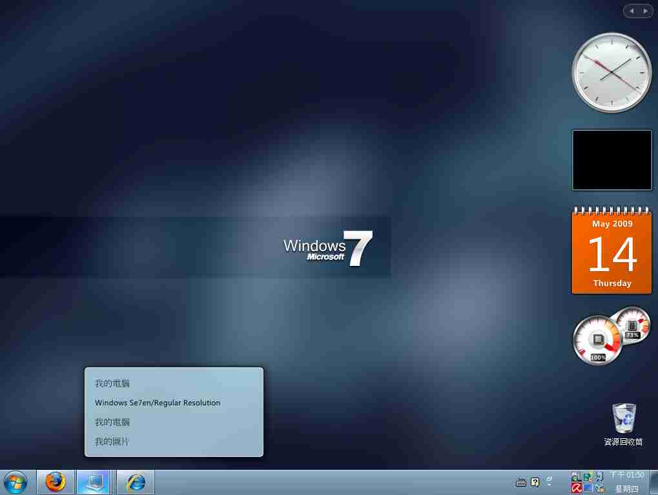Click the analog clock gadget
Image resolution: width=658 pixels, height=495 pixels.
pos(612,72)
